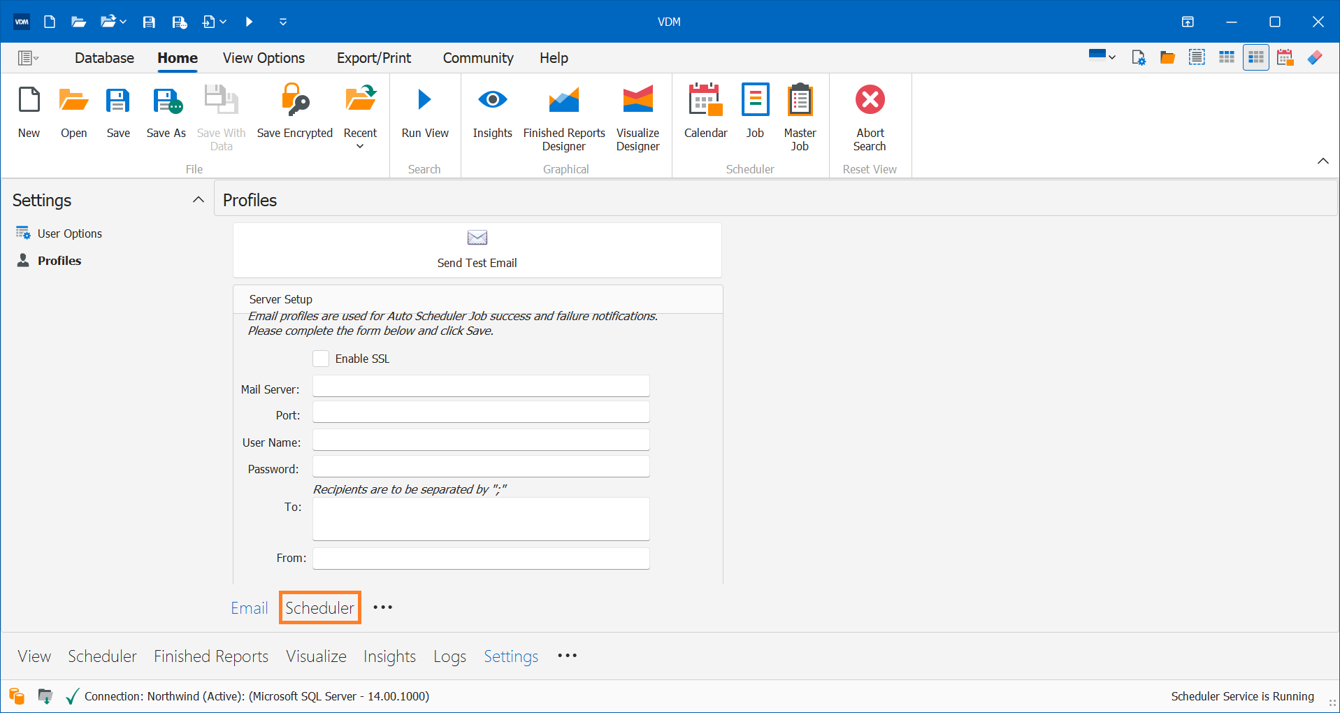Open the navigation pane menu left of Database
This screenshot has height=713, width=1340.
[28, 58]
